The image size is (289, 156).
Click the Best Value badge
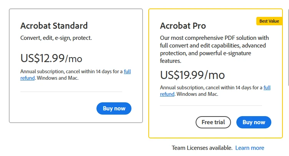click(x=269, y=21)
